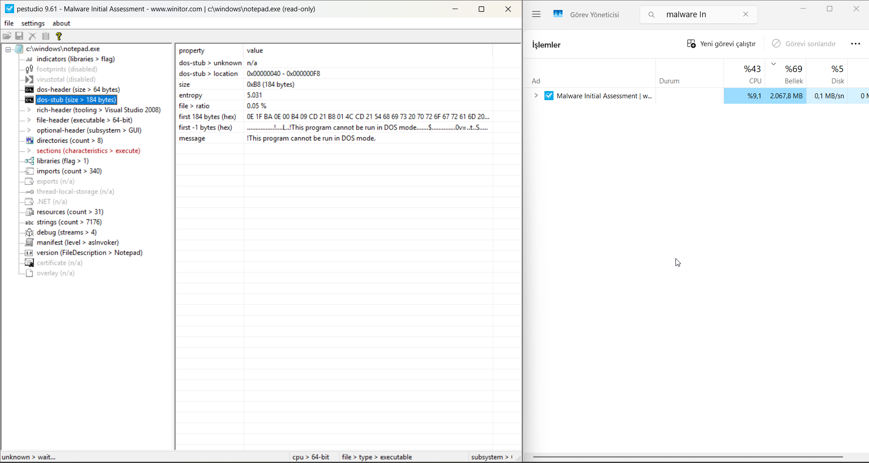Select the virustotal (disabled) node

(65, 79)
